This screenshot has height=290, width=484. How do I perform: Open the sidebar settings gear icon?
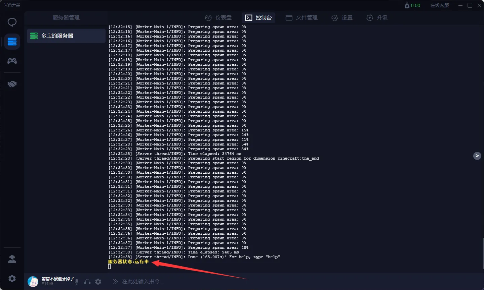coord(12,279)
